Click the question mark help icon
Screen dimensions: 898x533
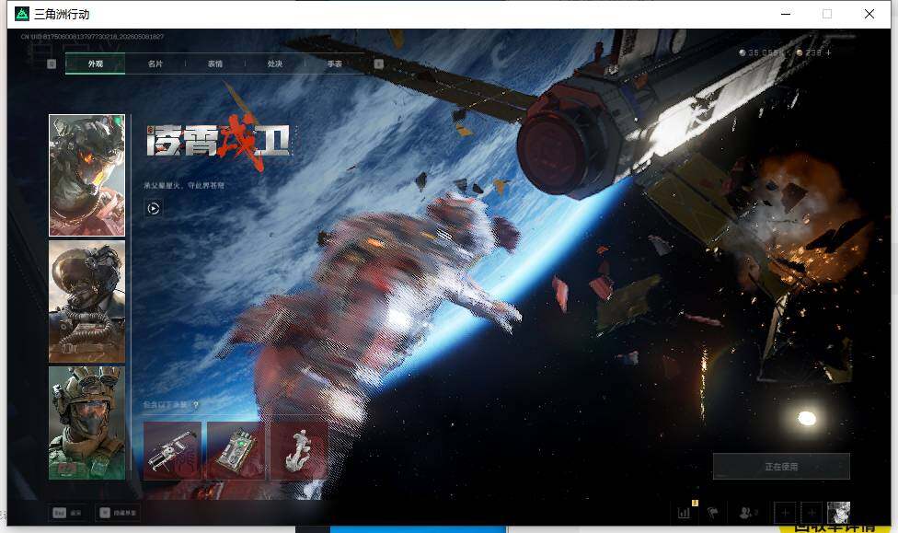tap(196, 405)
